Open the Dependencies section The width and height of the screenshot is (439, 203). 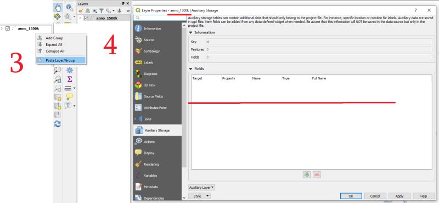tap(157, 198)
